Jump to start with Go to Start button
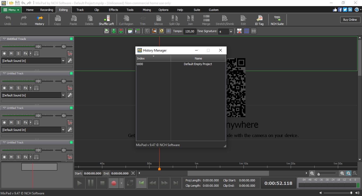362x196 pixels. [142, 183]
